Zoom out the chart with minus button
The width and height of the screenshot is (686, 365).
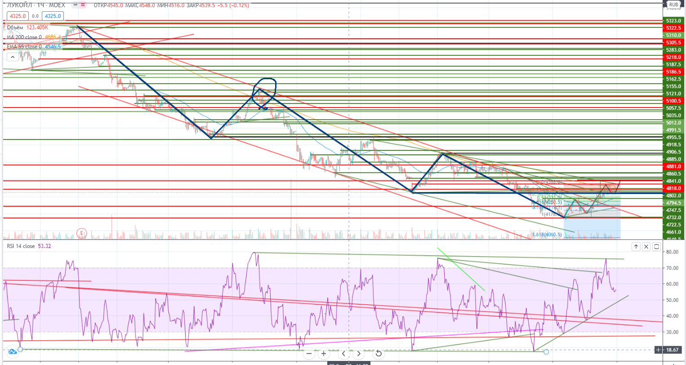(309, 353)
